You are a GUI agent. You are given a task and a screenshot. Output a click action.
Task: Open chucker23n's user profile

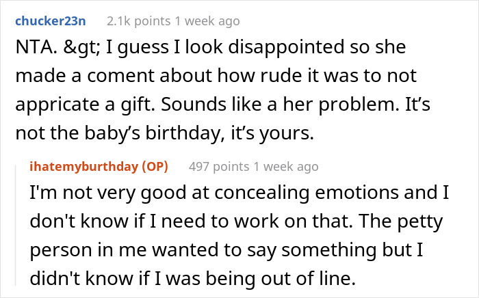49,21
